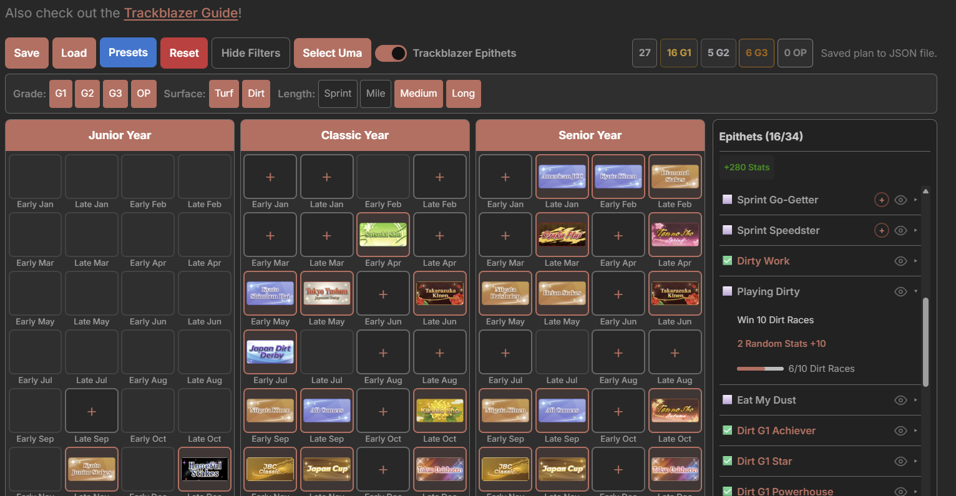Expand the Eat My Dust epithet details
The height and width of the screenshot is (496, 956).
(915, 400)
